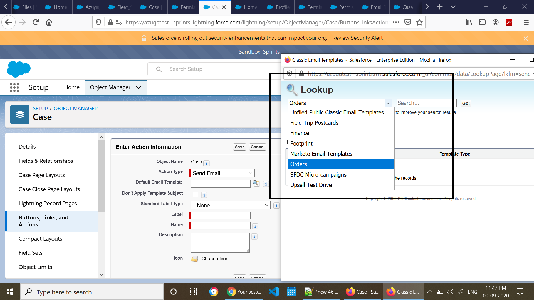Bookmark this page with the star
534x300 pixels.
click(419, 22)
